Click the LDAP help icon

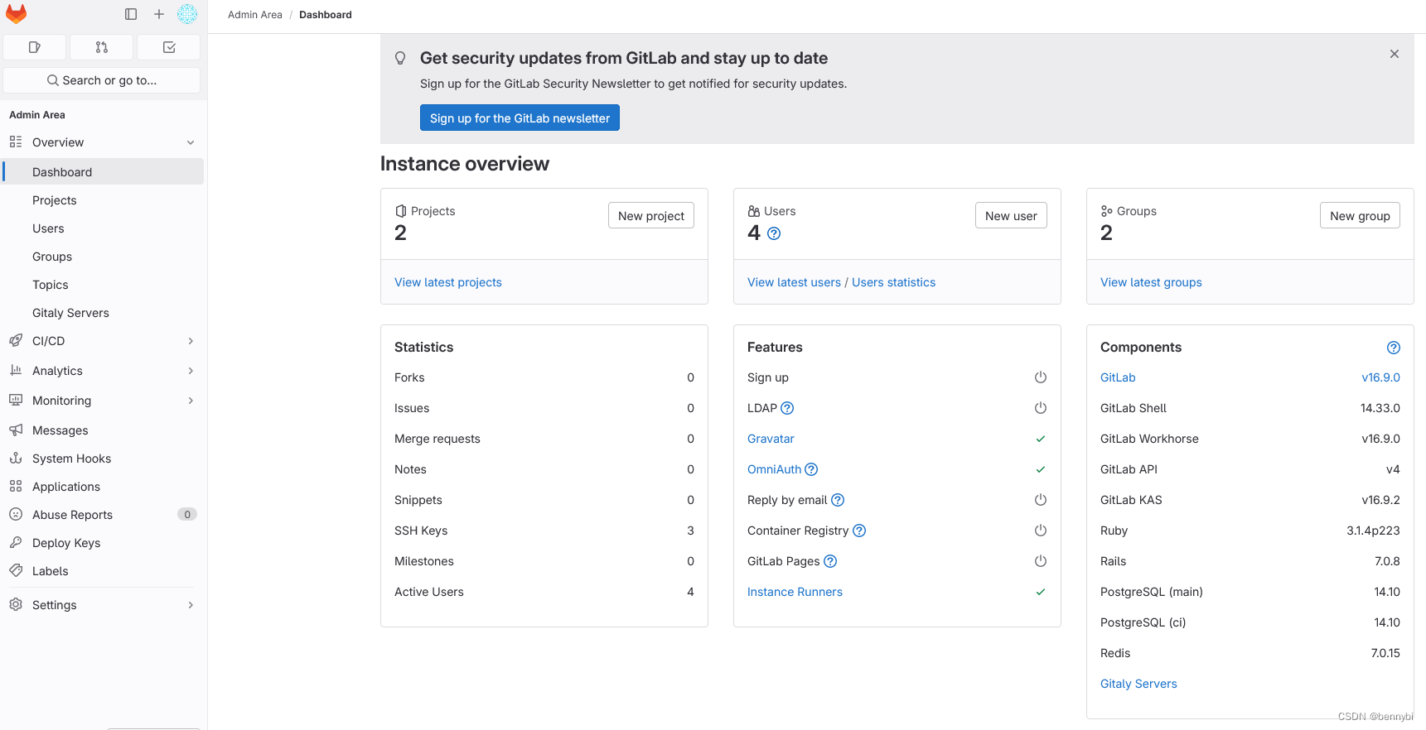[x=787, y=408]
